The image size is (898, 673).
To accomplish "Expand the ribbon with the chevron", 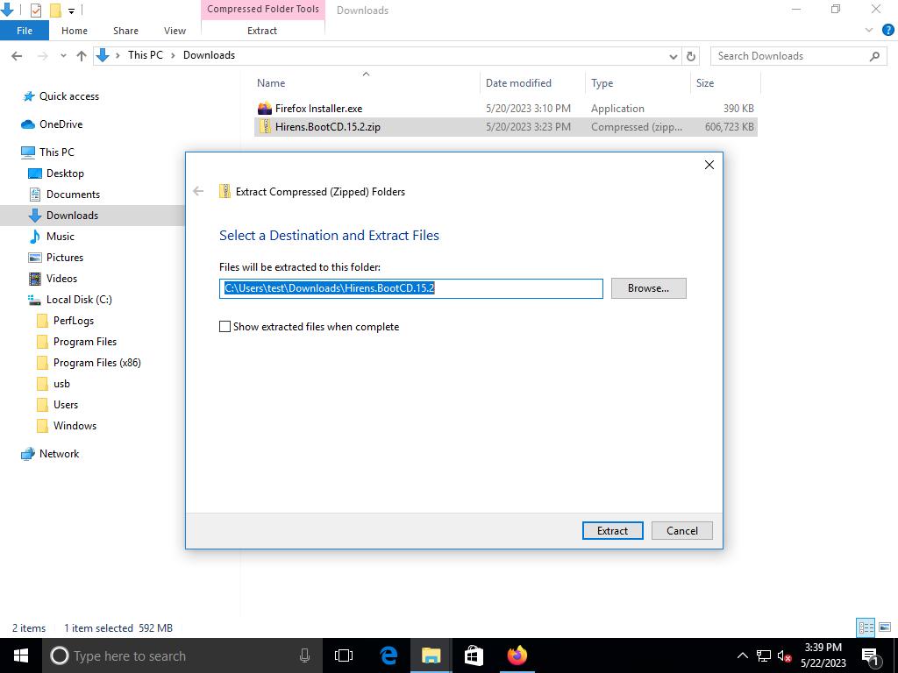I will 869,31.
